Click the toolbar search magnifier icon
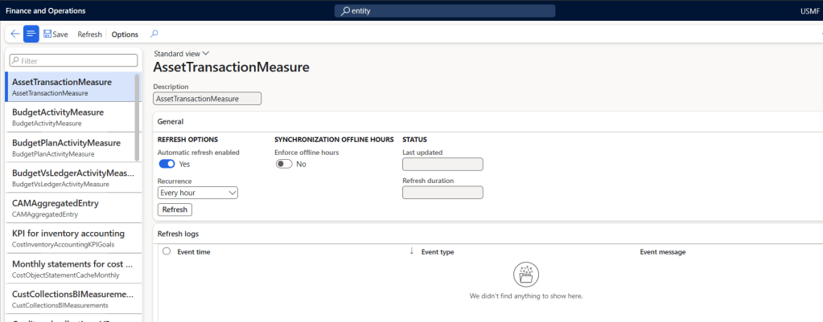The image size is (823, 322). (x=154, y=34)
